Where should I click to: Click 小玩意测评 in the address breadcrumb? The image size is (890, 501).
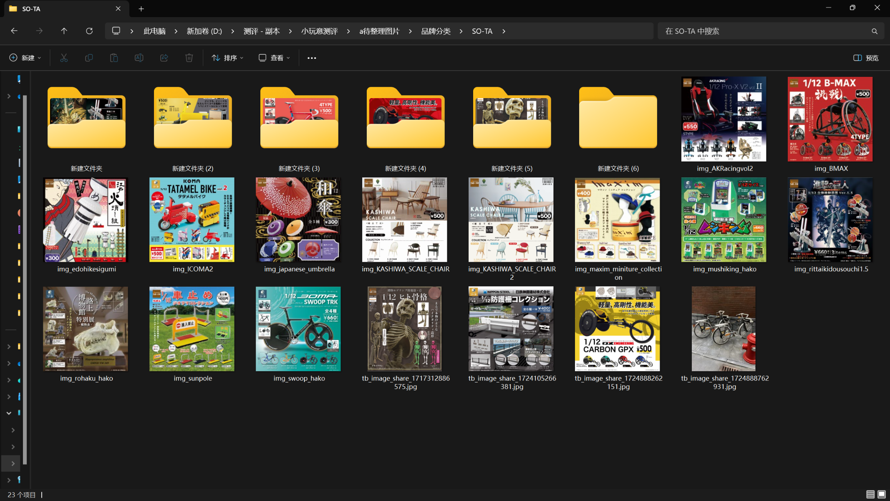[319, 31]
